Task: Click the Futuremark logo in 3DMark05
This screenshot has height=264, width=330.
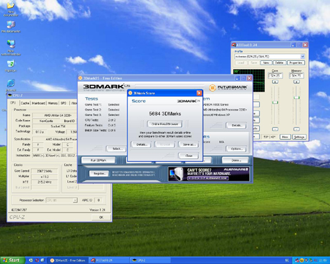Action: tap(228, 88)
